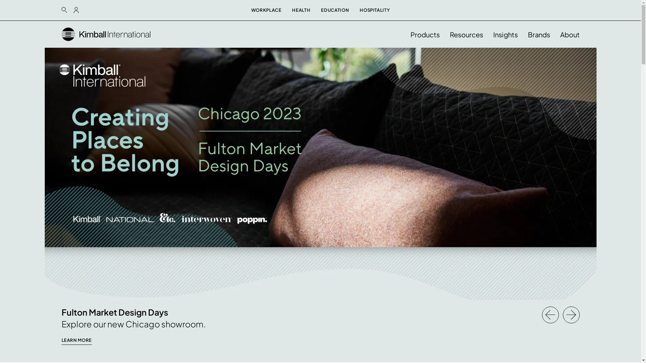Switch to the Health section
646x363 pixels.
(301, 10)
